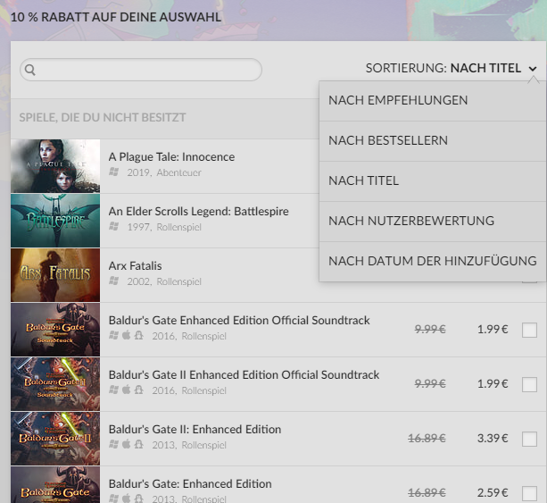The height and width of the screenshot is (503, 547).
Task: Sort by Nach Datum der Hinzufügung
Action: pyautogui.click(x=433, y=261)
